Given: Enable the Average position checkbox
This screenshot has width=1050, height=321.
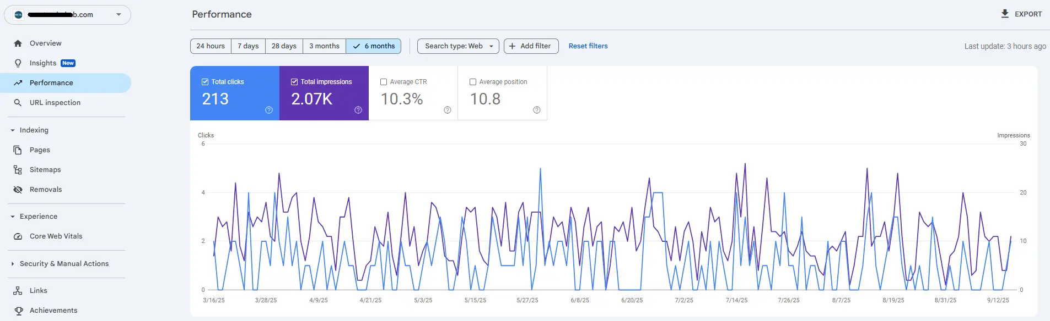Looking at the screenshot, I should (473, 82).
